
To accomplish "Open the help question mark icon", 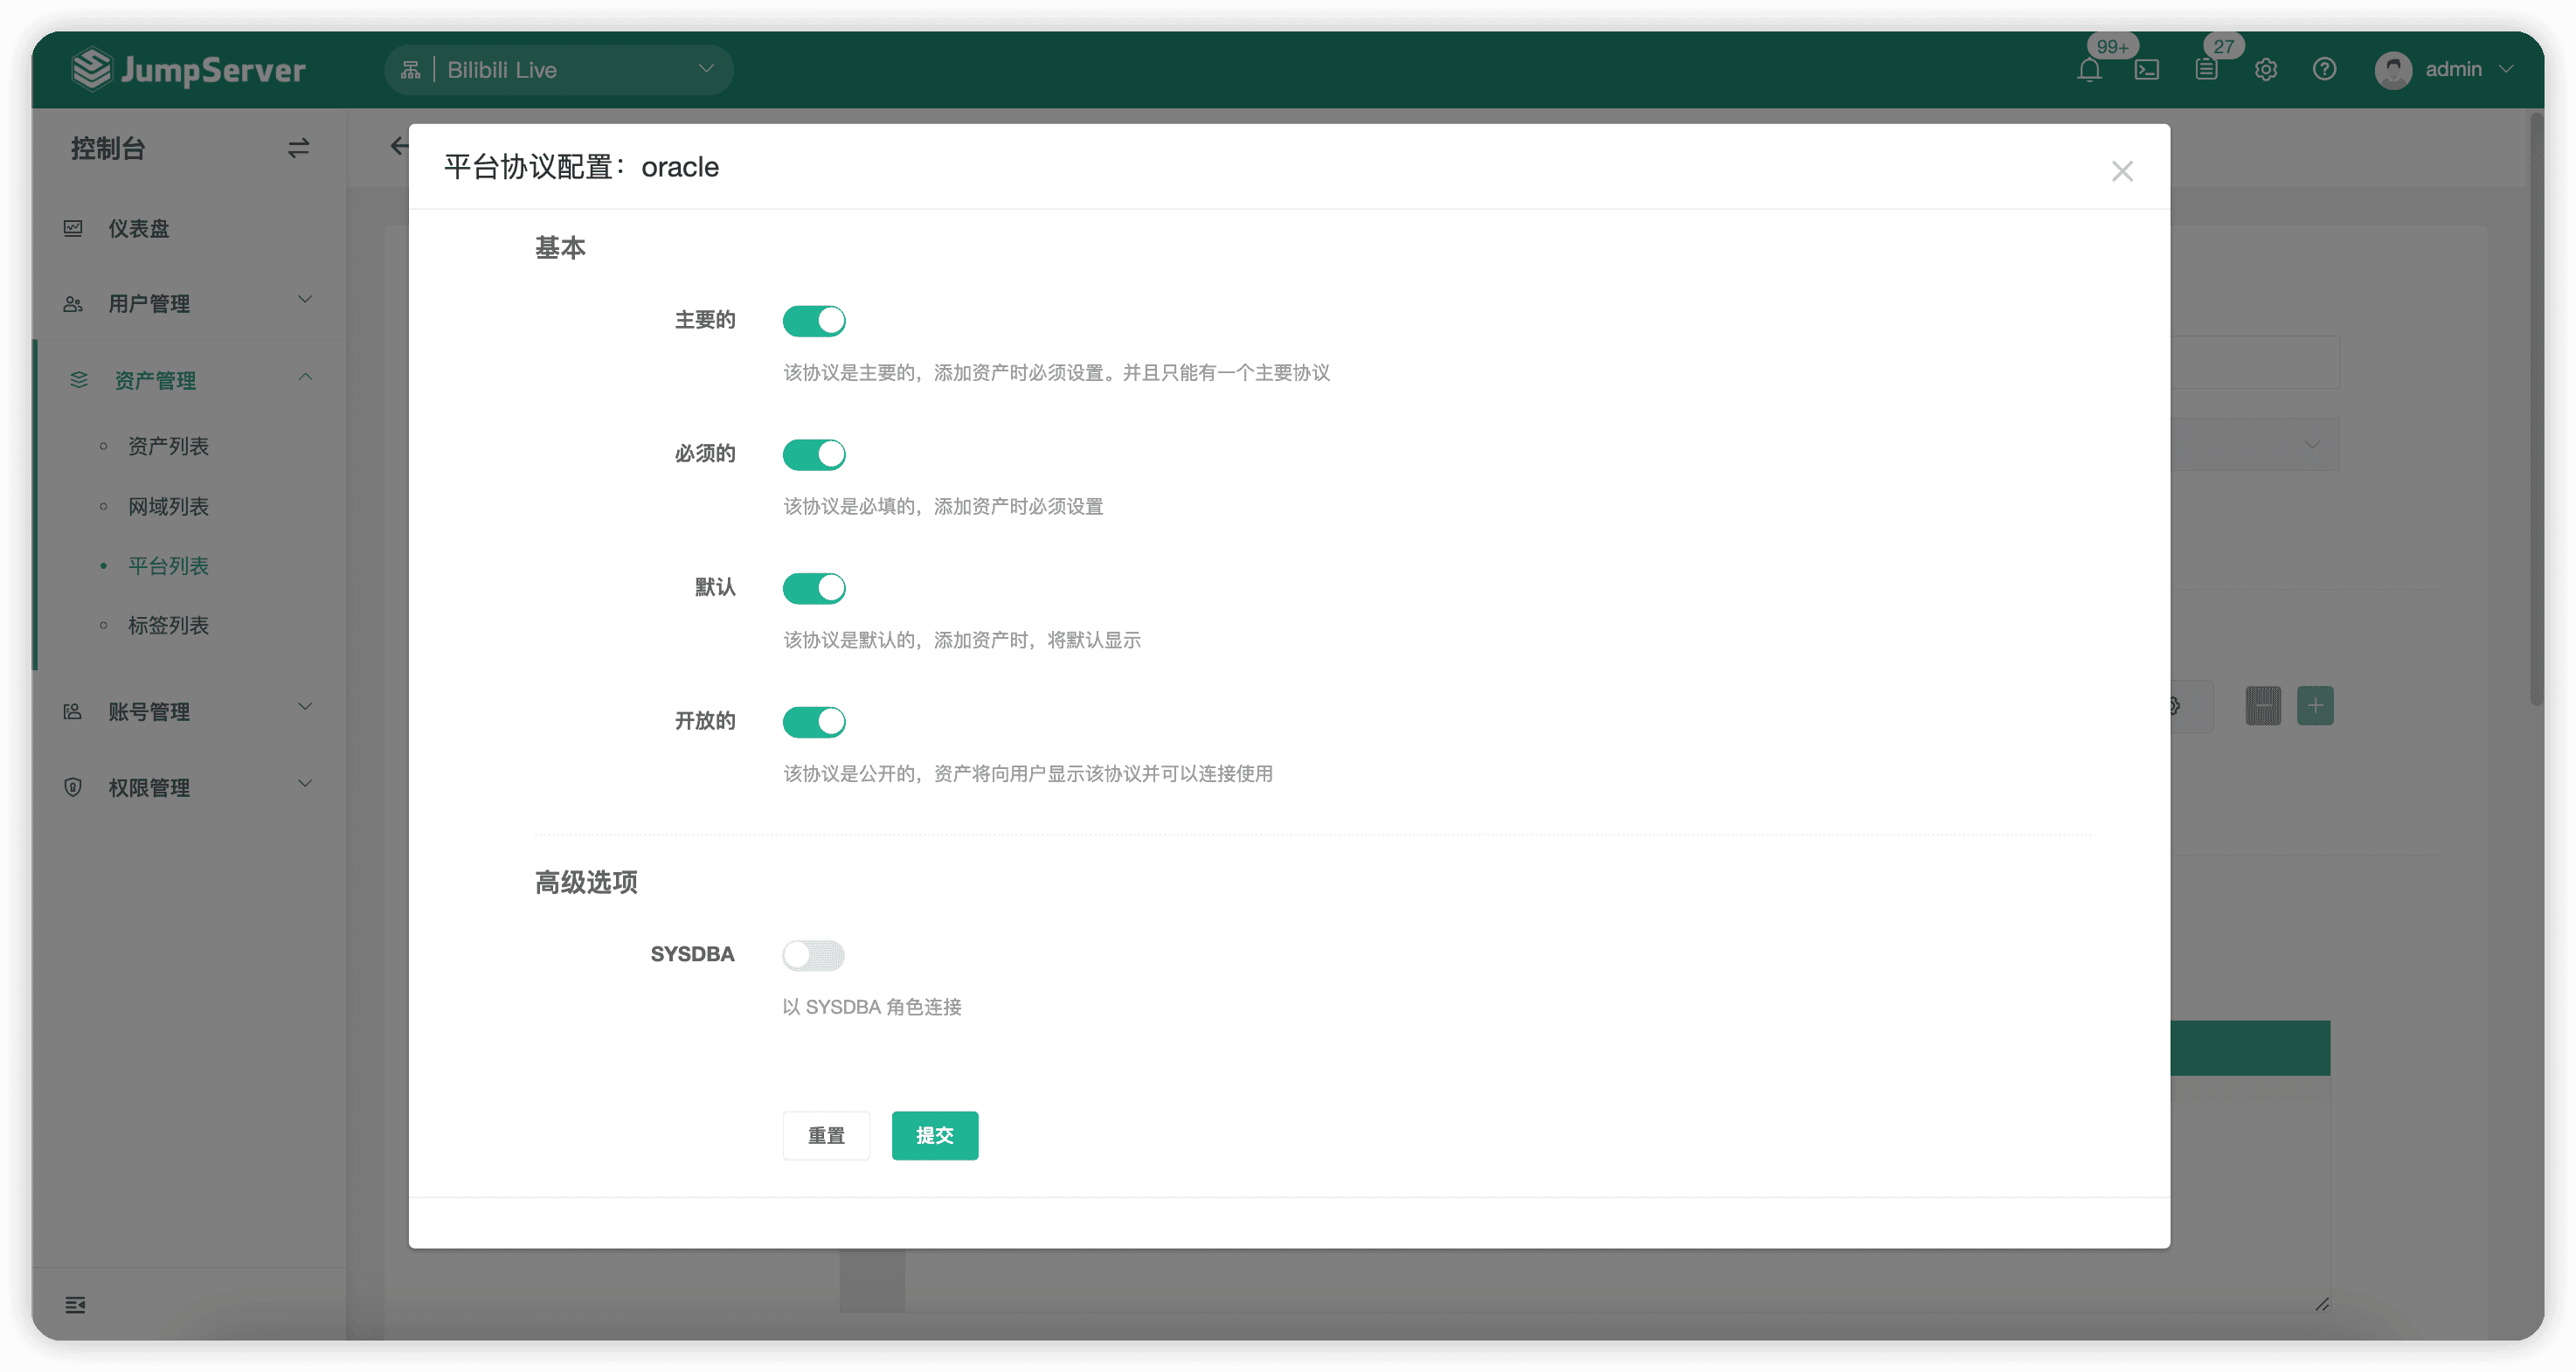I will click(2324, 69).
